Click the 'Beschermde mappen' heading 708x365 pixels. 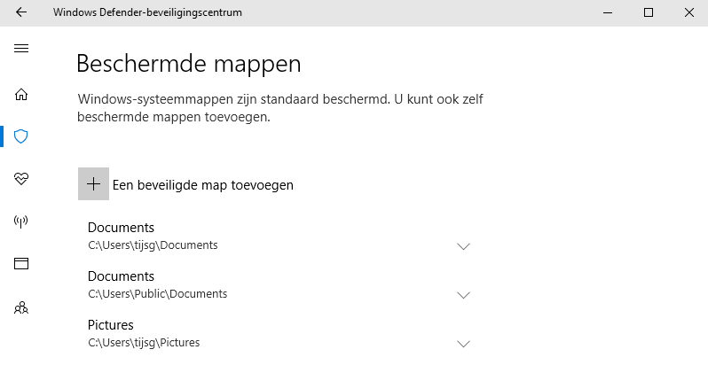tap(189, 64)
